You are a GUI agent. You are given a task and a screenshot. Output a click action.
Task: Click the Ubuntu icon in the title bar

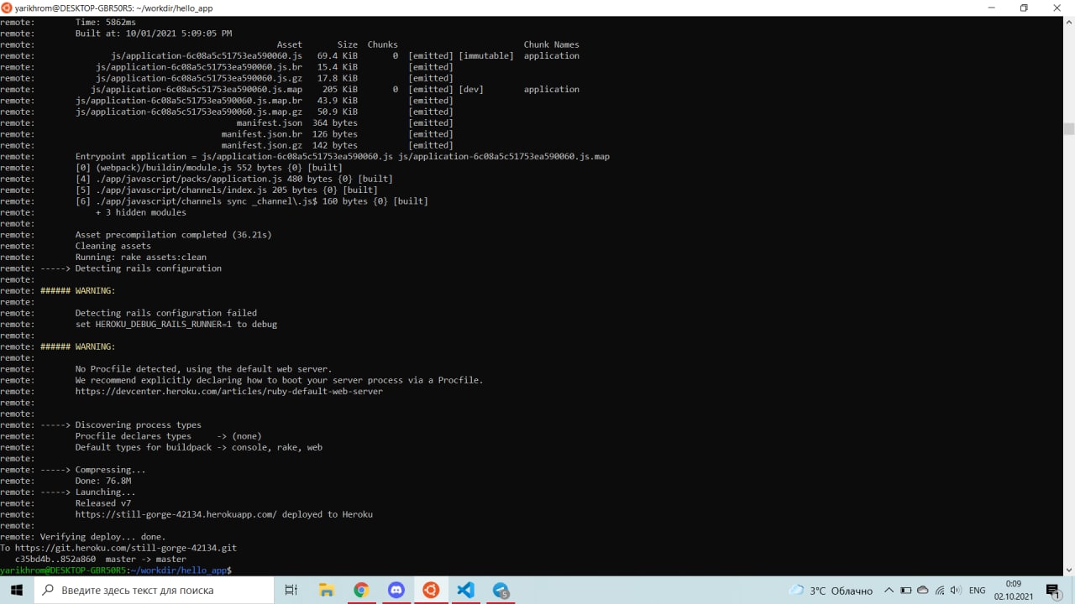coord(8,8)
